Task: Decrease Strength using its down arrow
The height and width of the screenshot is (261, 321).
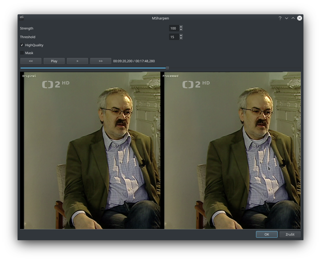Action: click(181, 29)
